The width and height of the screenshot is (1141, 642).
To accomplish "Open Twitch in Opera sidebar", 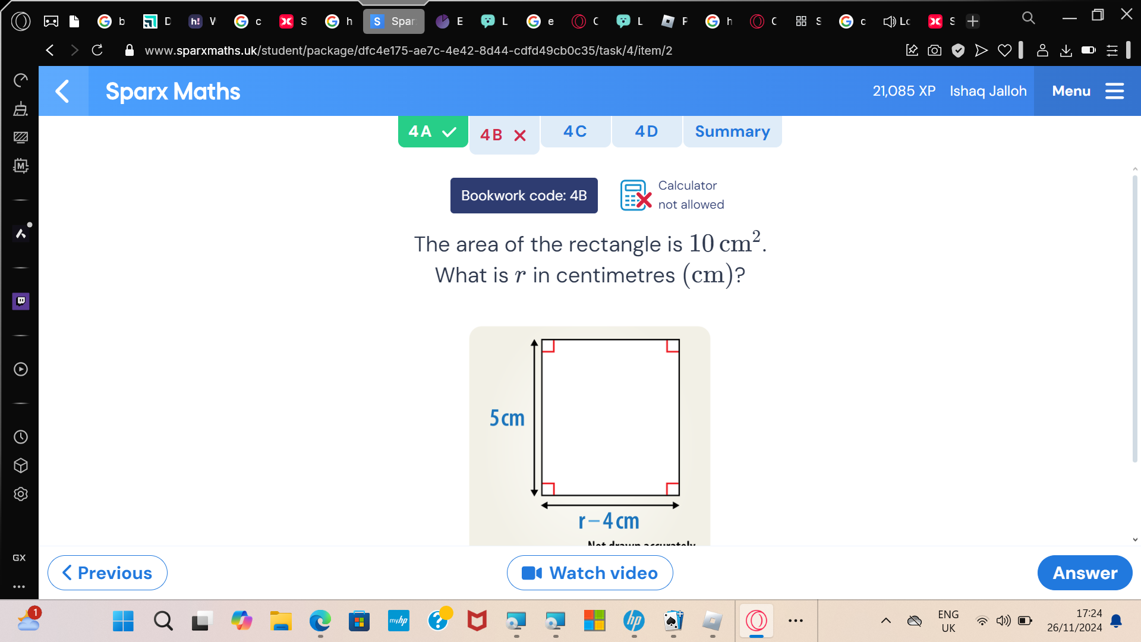I will [x=21, y=301].
